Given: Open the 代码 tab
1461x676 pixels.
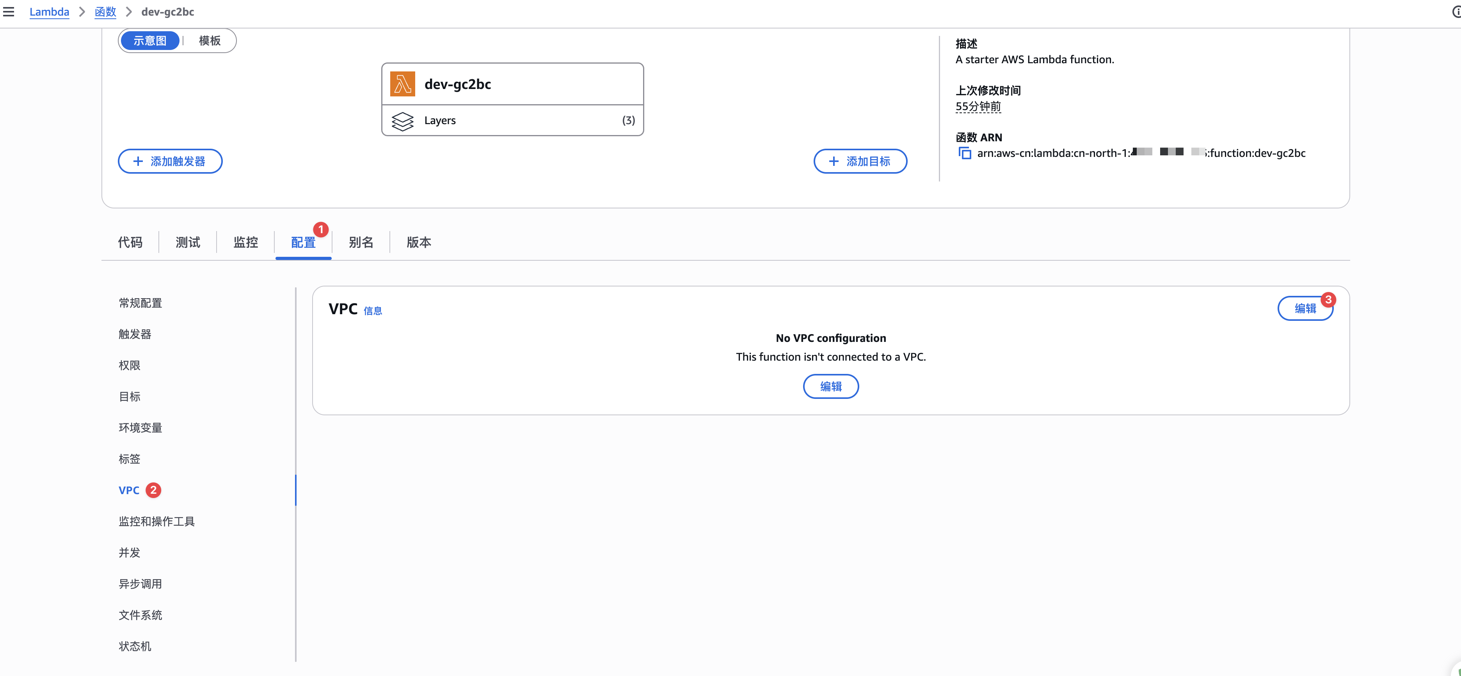Looking at the screenshot, I should click(x=130, y=243).
